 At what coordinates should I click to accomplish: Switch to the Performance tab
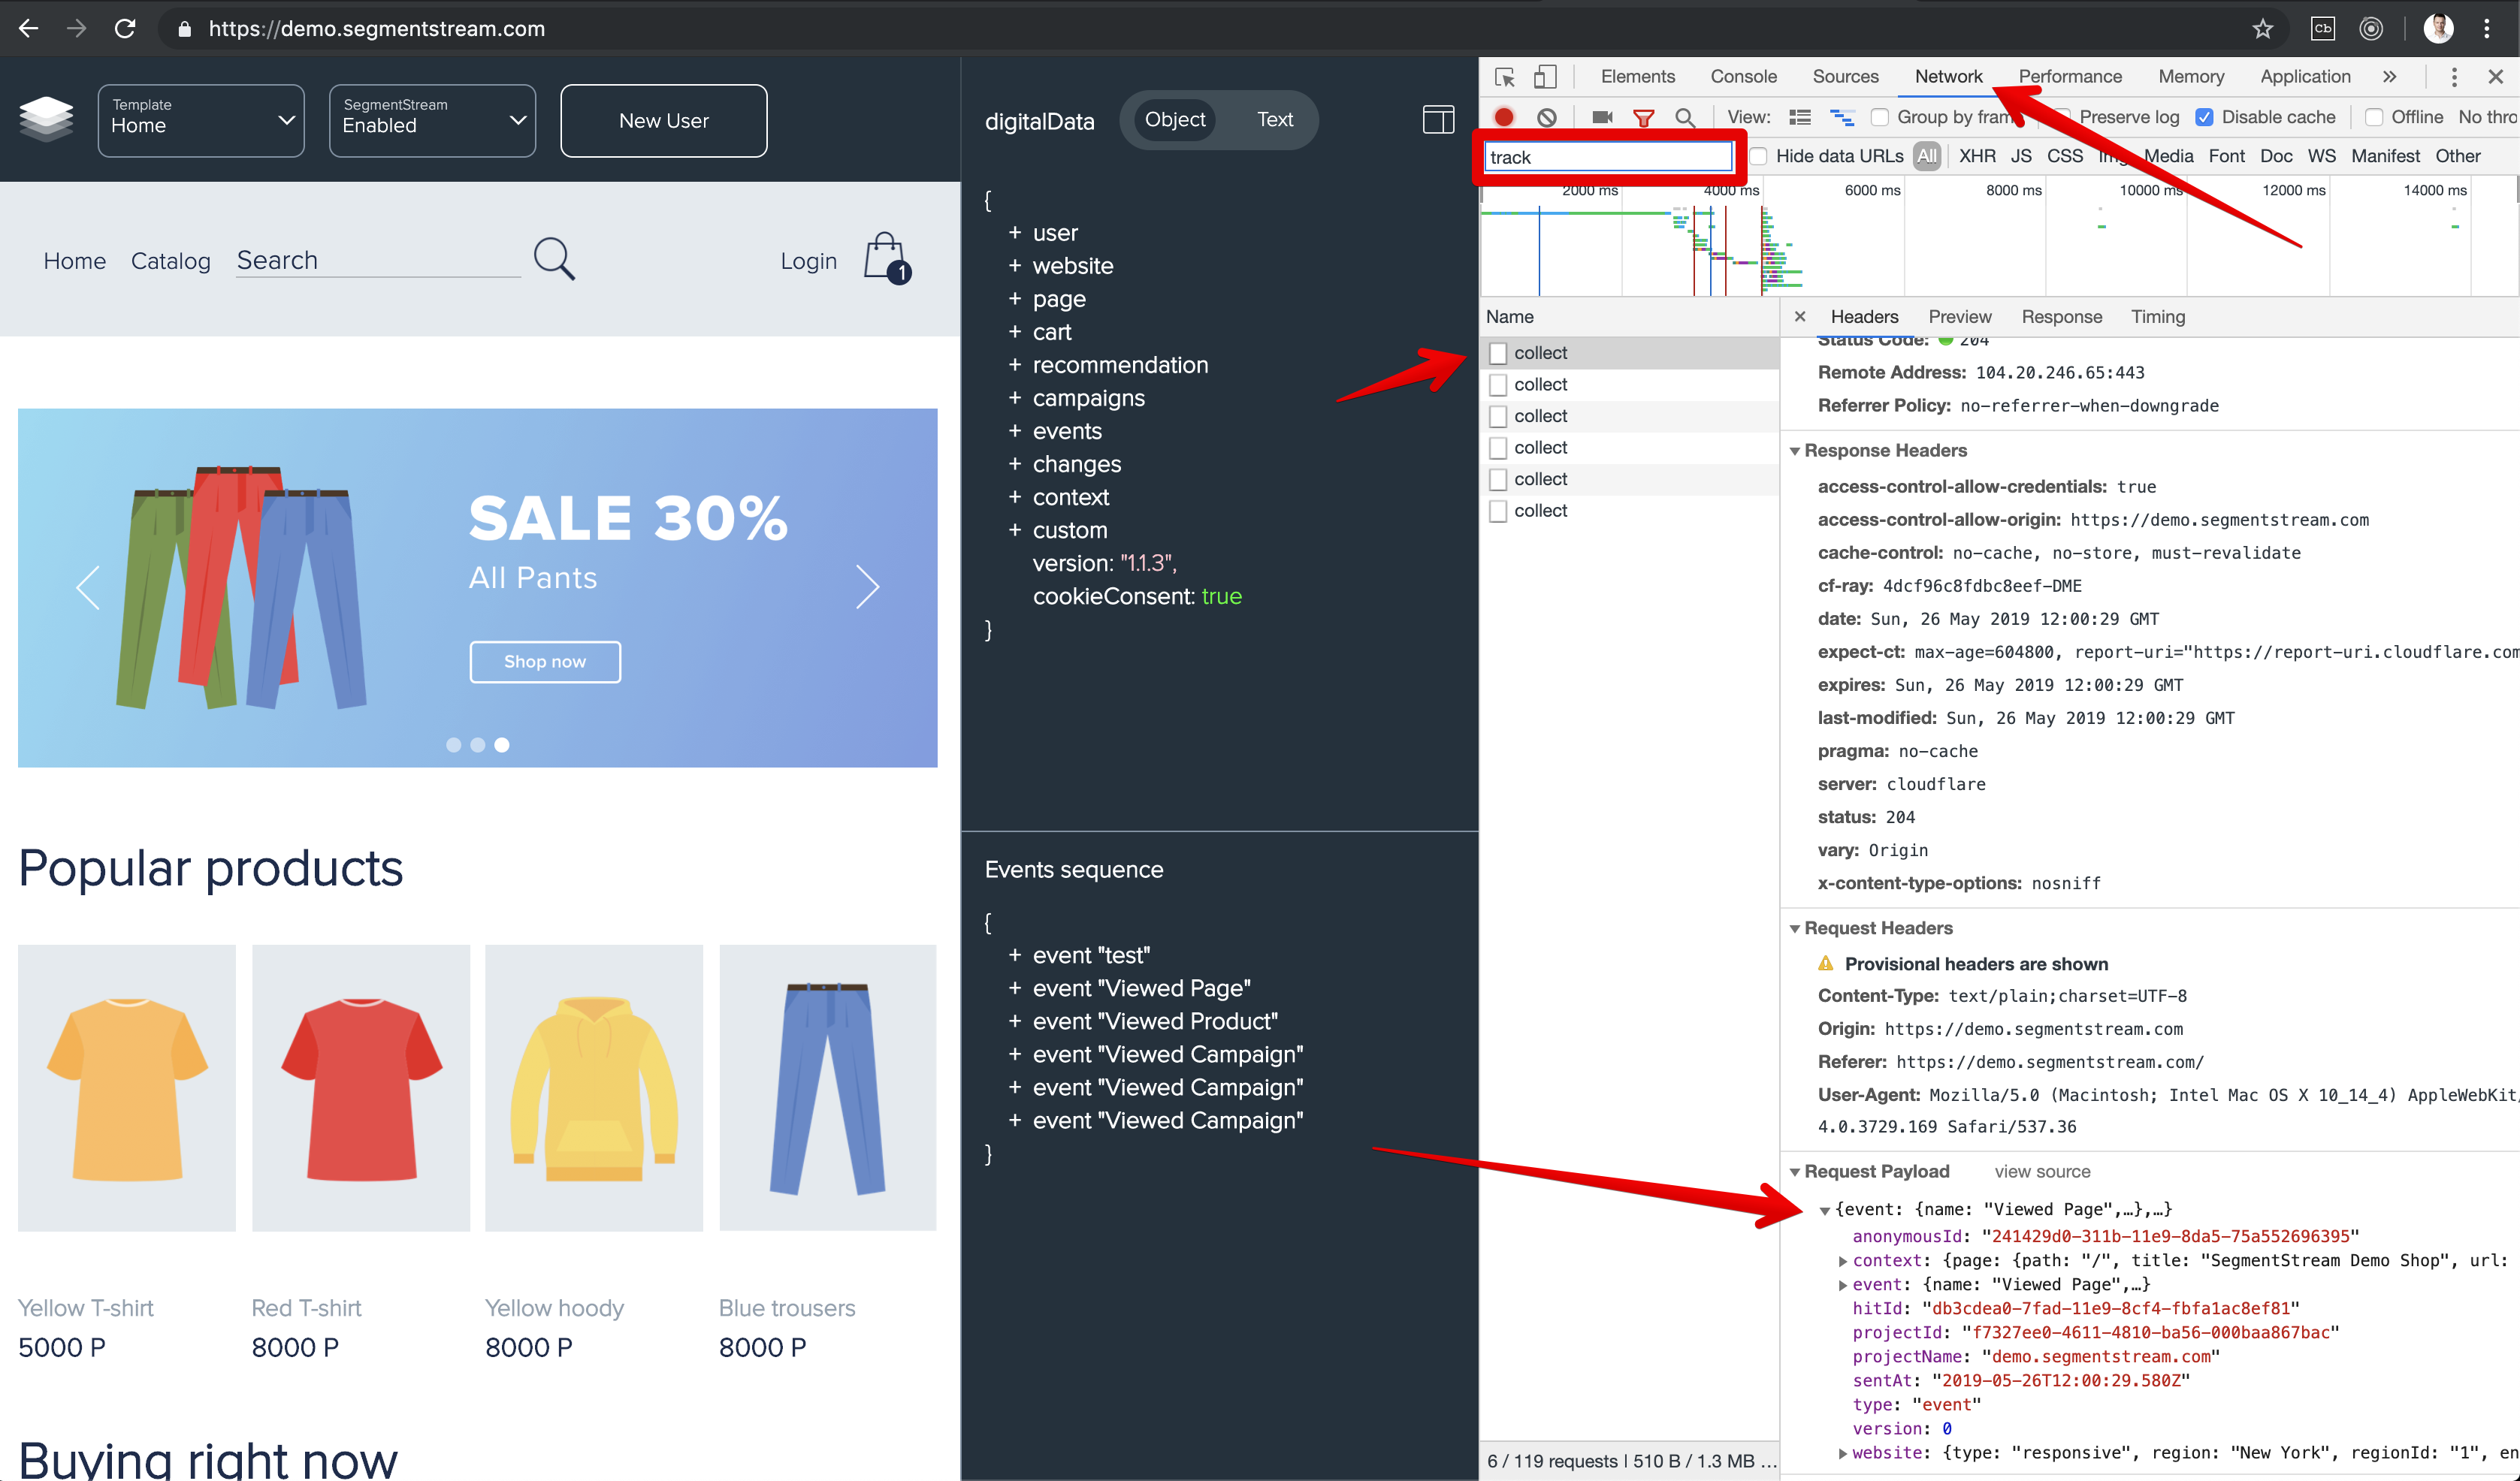[x=2069, y=77]
